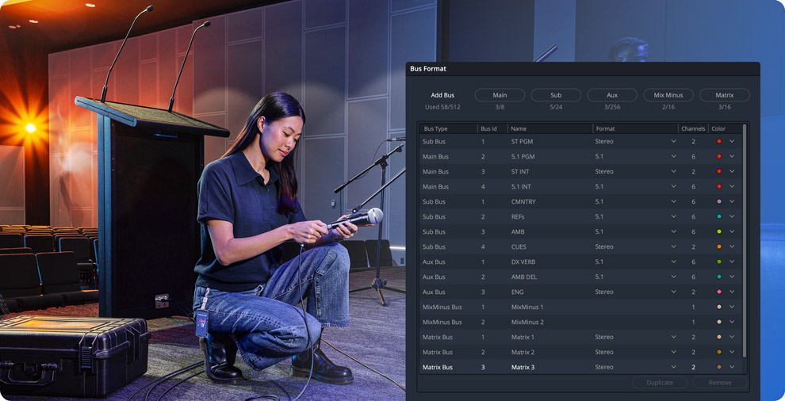Click the teal color dot for REFs
This screenshot has width=785, height=401.
719,217
